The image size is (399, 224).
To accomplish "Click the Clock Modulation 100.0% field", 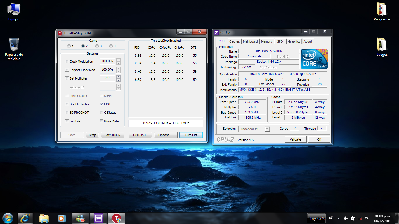I will [107, 61].
